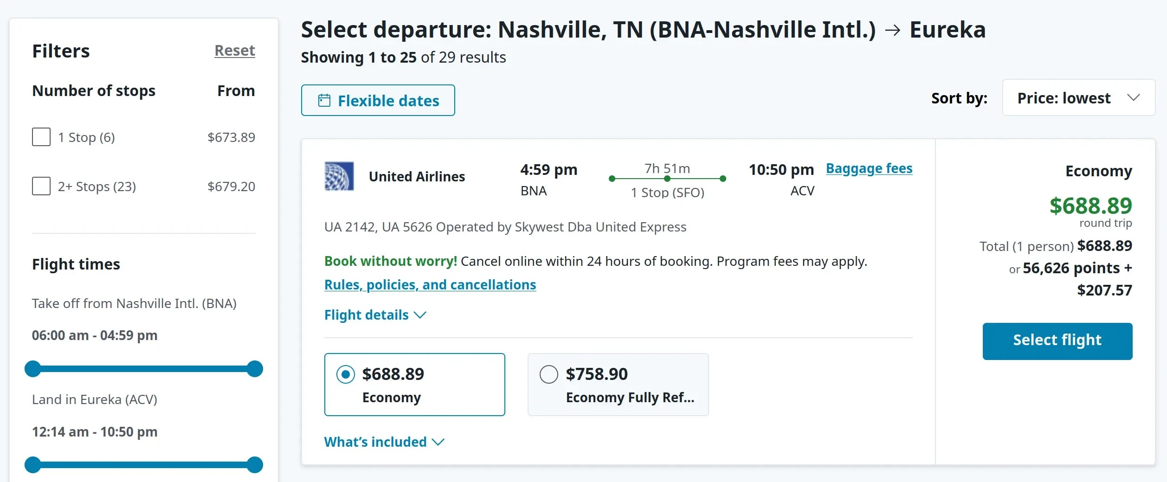Click the chevron beside What's included

438,442
